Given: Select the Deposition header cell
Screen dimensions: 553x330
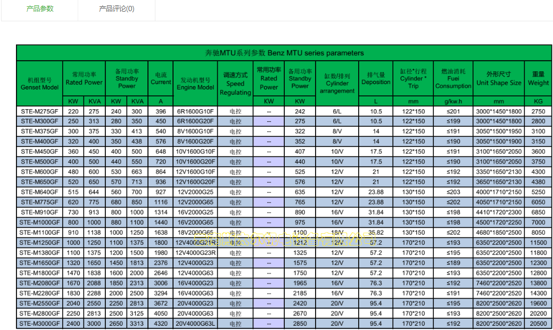Looking at the screenshot, I should [x=376, y=78].
